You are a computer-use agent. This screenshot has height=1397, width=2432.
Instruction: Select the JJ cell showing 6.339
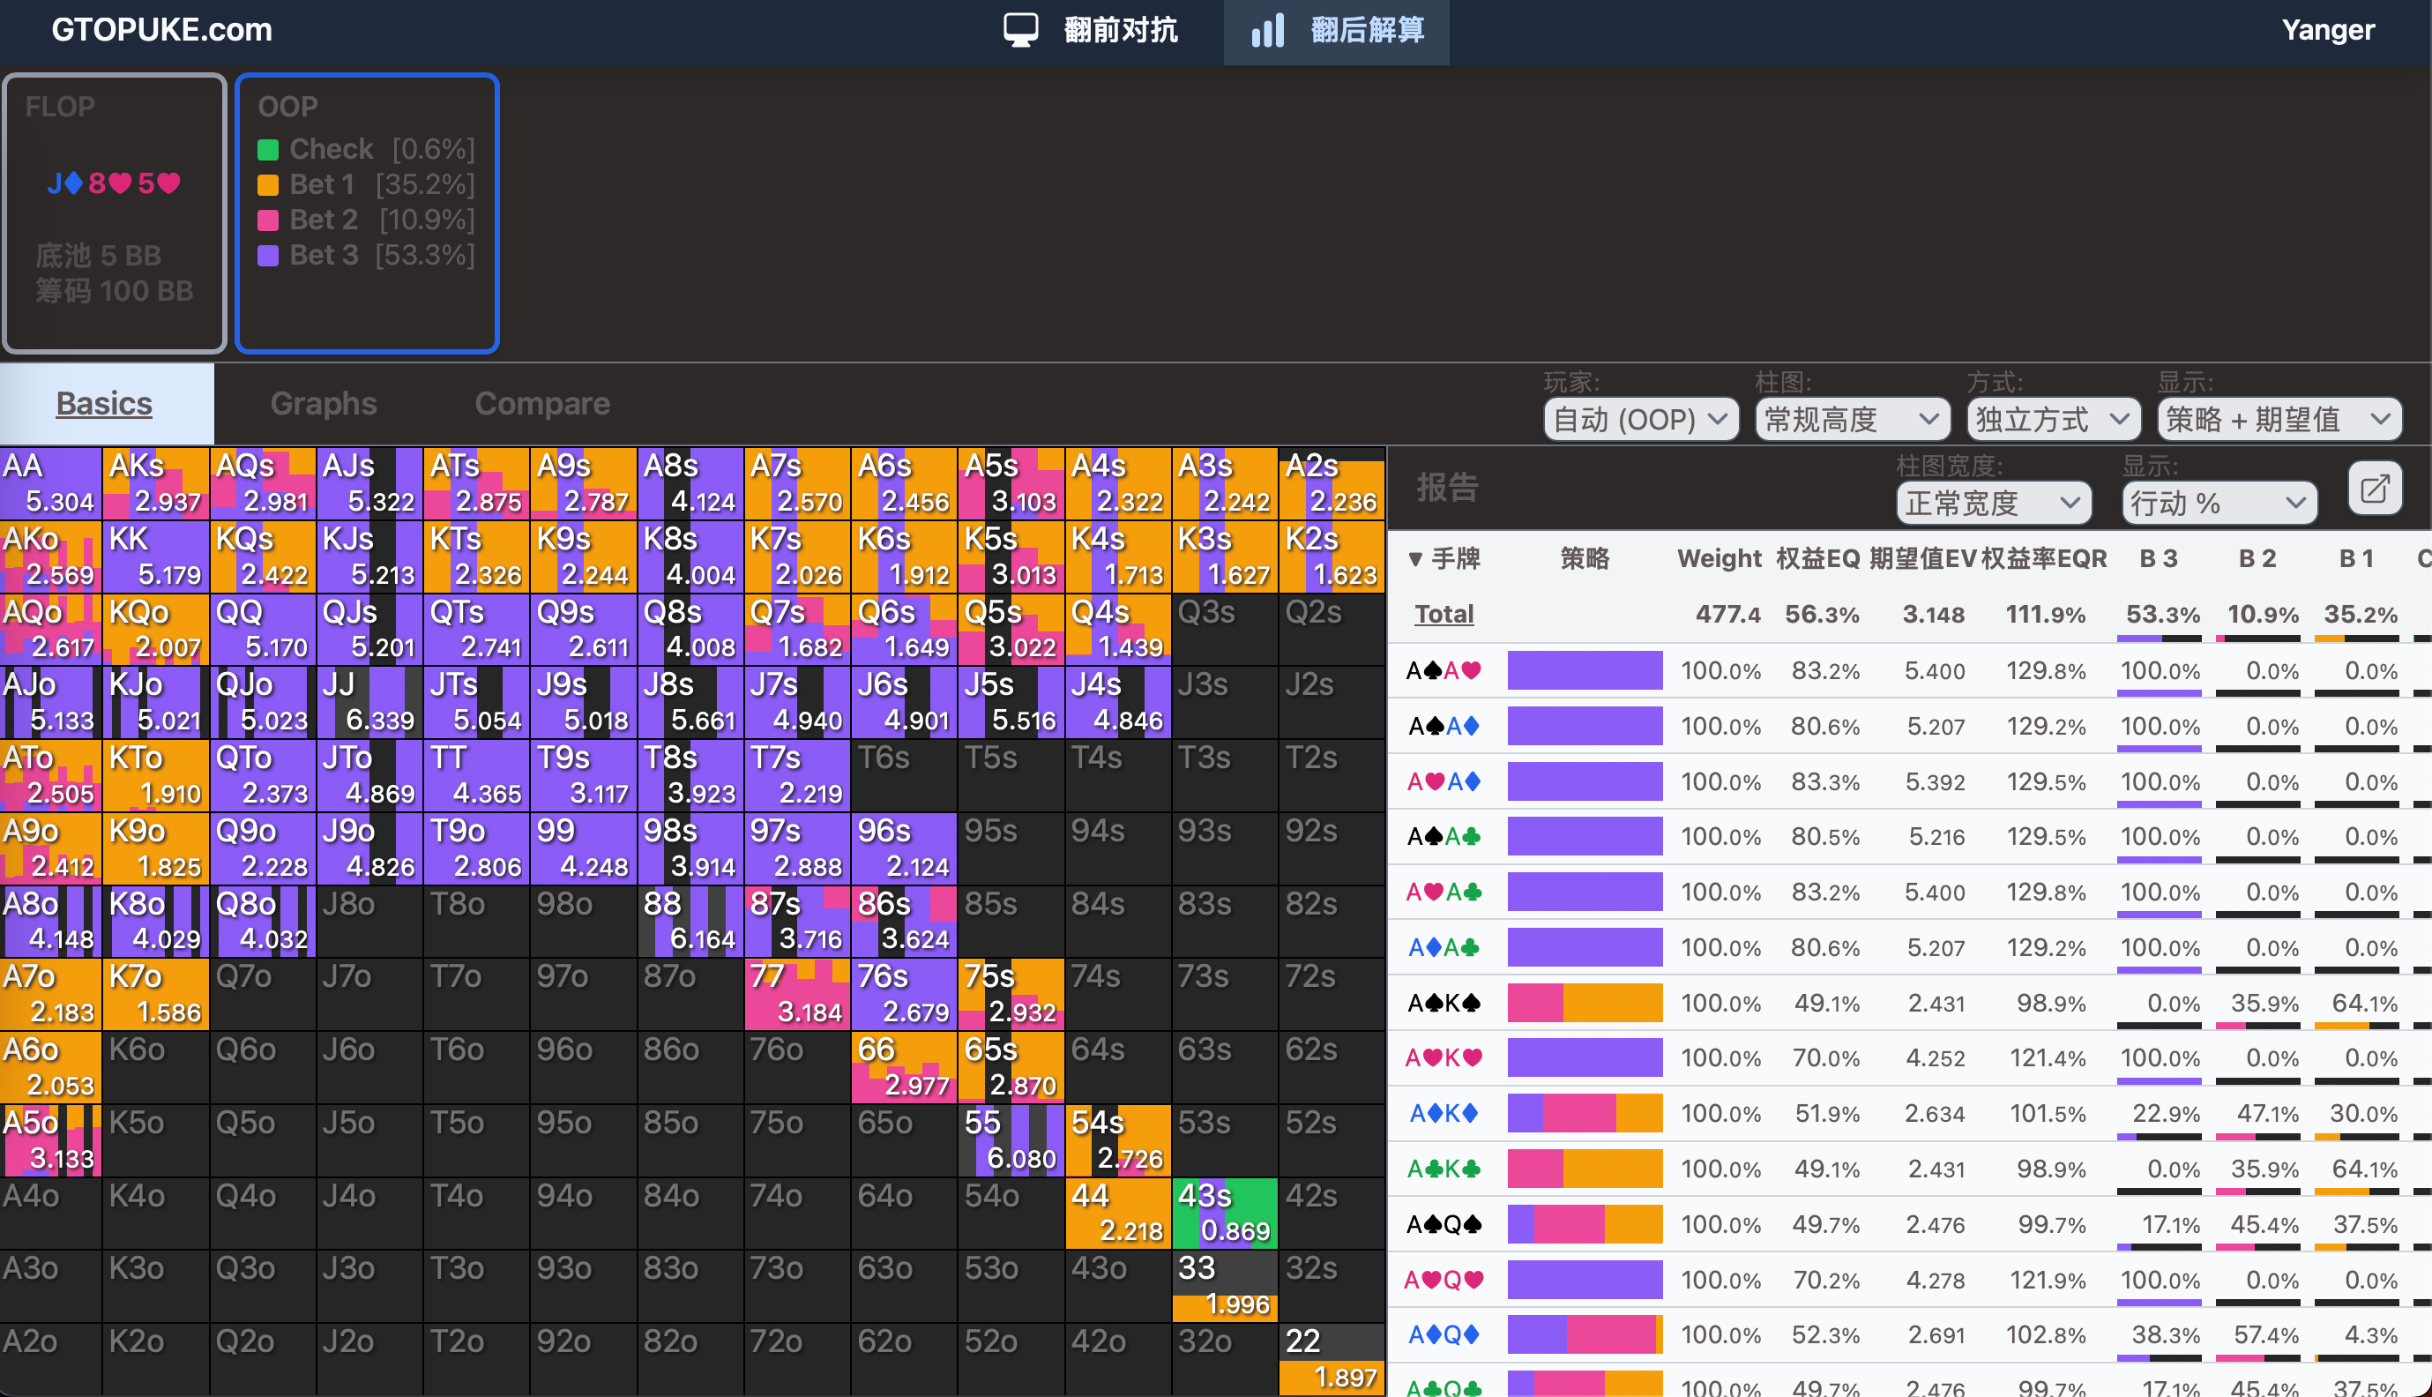(370, 702)
